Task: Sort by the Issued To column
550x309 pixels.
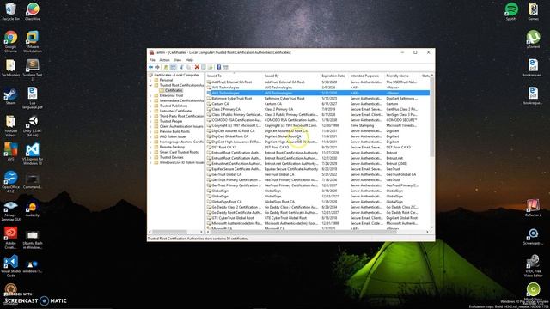Action: 235,76
